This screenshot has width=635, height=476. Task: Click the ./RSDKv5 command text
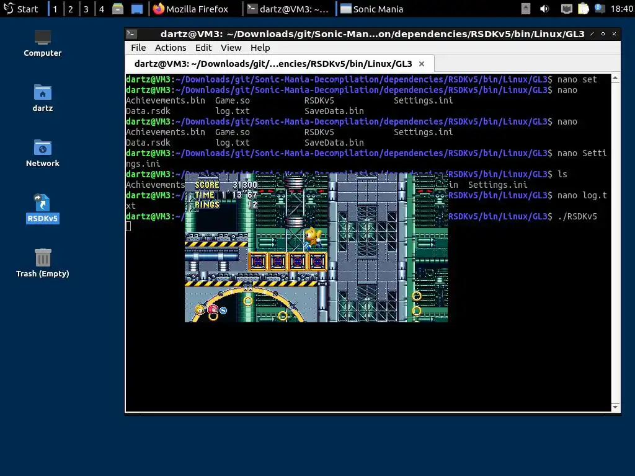(577, 216)
